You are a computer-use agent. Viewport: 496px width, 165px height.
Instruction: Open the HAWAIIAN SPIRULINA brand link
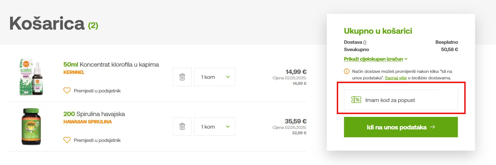87,122
